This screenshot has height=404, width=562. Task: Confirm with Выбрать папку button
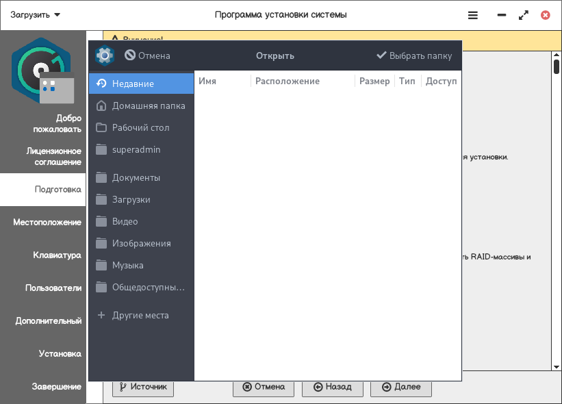(x=414, y=55)
